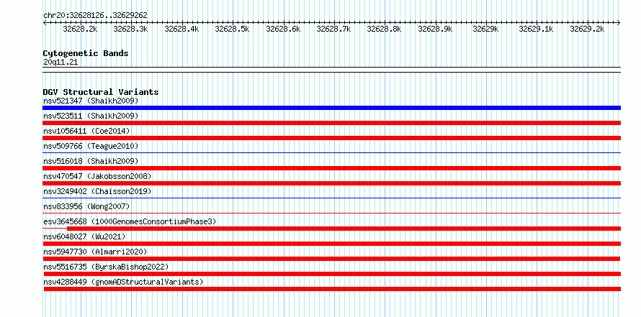Click the 32628.9k ruler tick label
This screenshot has height=317, width=641.
[435, 29]
